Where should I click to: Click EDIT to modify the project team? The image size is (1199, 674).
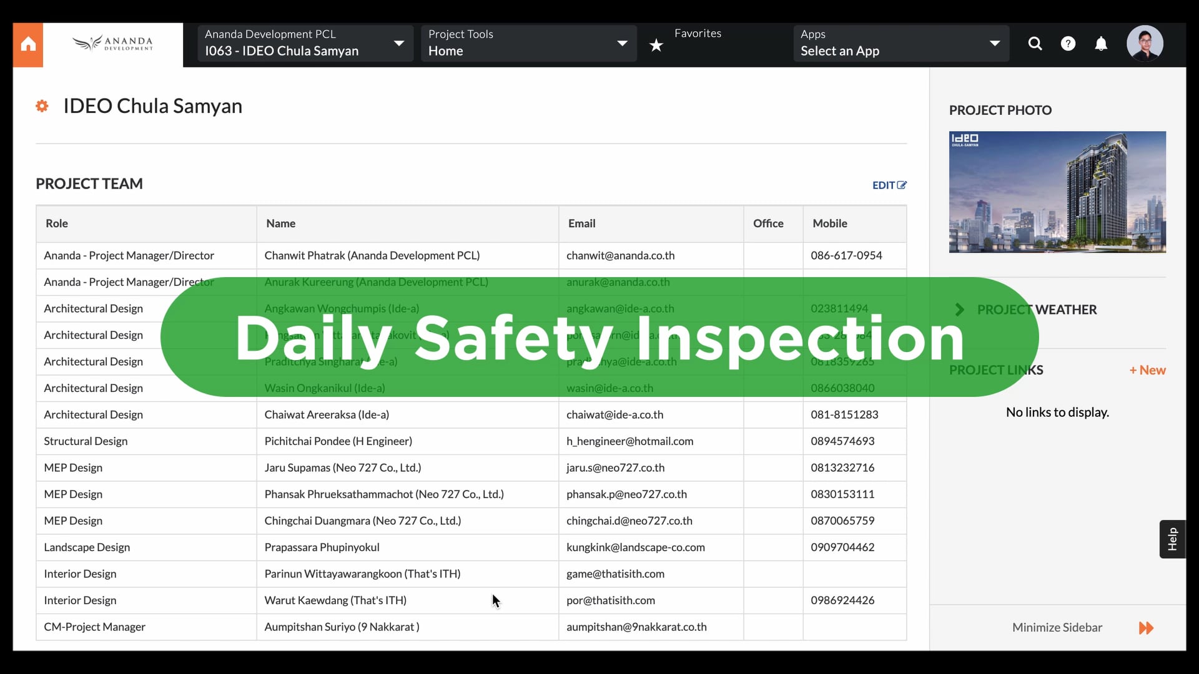[x=889, y=185]
